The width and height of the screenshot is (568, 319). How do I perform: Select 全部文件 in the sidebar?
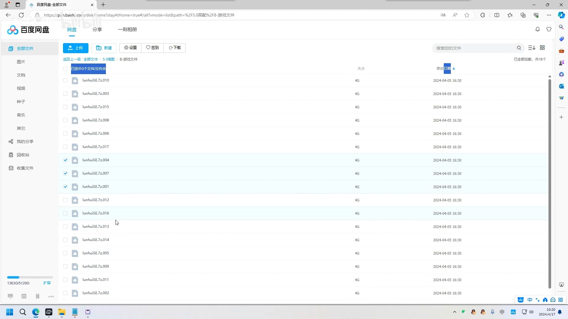click(x=30, y=48)
